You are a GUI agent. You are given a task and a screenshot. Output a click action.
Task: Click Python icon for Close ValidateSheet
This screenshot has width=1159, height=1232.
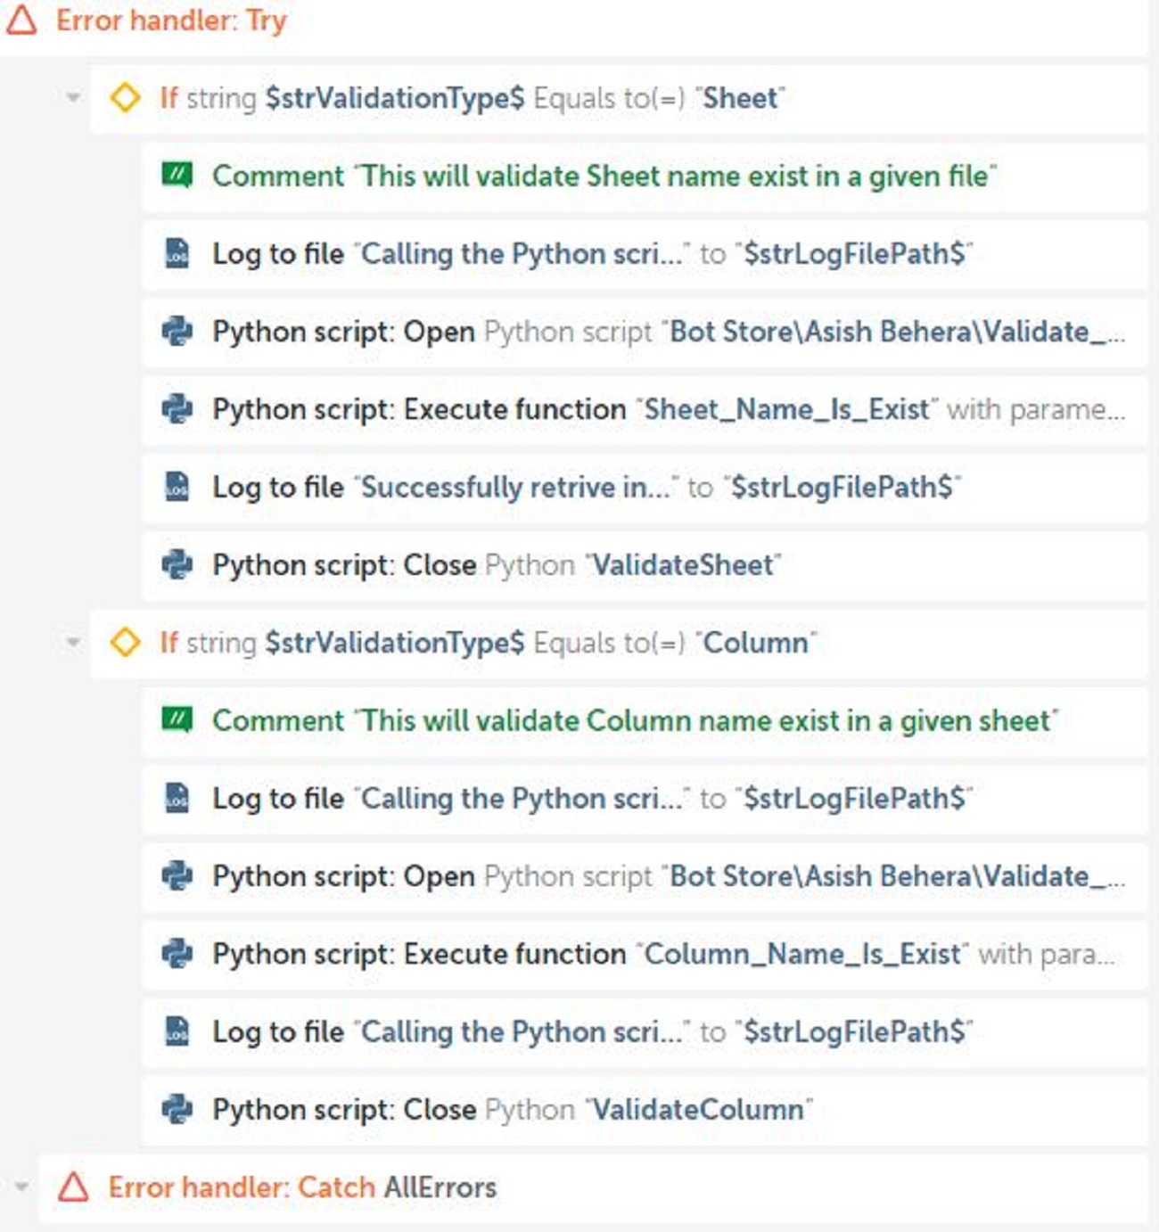[177, 564]
